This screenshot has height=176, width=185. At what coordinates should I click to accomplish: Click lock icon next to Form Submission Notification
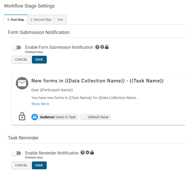tap(107, 47)
